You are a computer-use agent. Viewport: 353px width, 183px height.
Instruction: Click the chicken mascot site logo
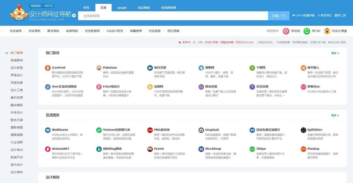19,13
